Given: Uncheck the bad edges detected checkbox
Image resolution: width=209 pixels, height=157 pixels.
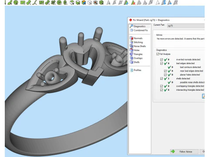Looking at the screenshot, I should pyautogui.click(x=162, y=63).
